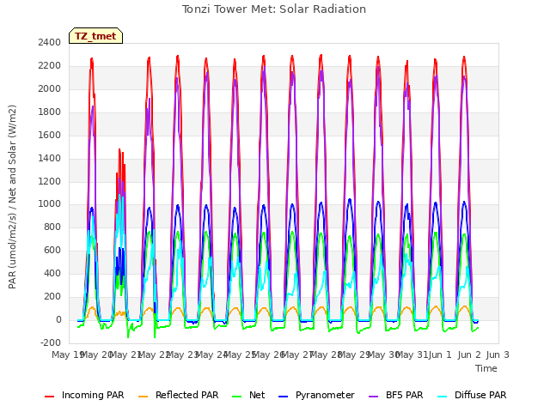
Task: Click the 600 y-axis tick label
Action: click(52, 250)
